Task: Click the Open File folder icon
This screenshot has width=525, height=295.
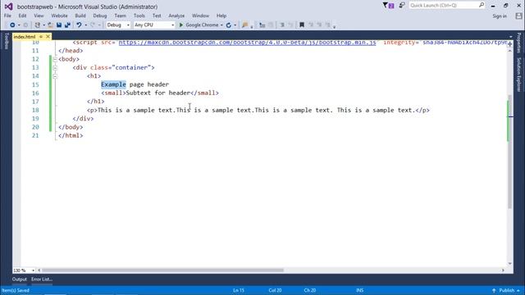Action: [51, 25]
